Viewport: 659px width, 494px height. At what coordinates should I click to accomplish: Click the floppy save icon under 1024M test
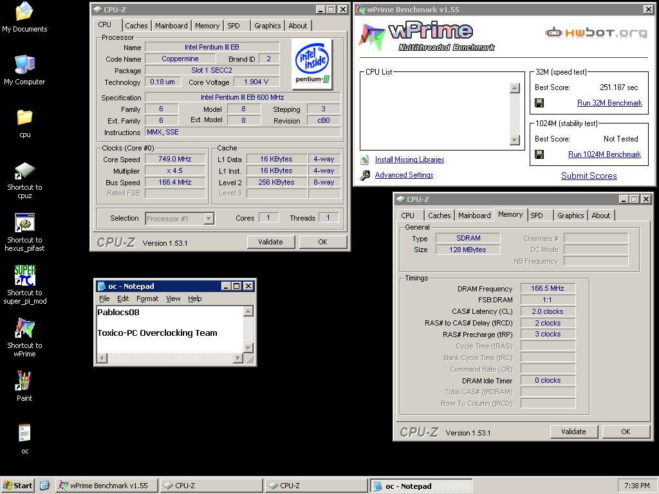pos(539,154)
